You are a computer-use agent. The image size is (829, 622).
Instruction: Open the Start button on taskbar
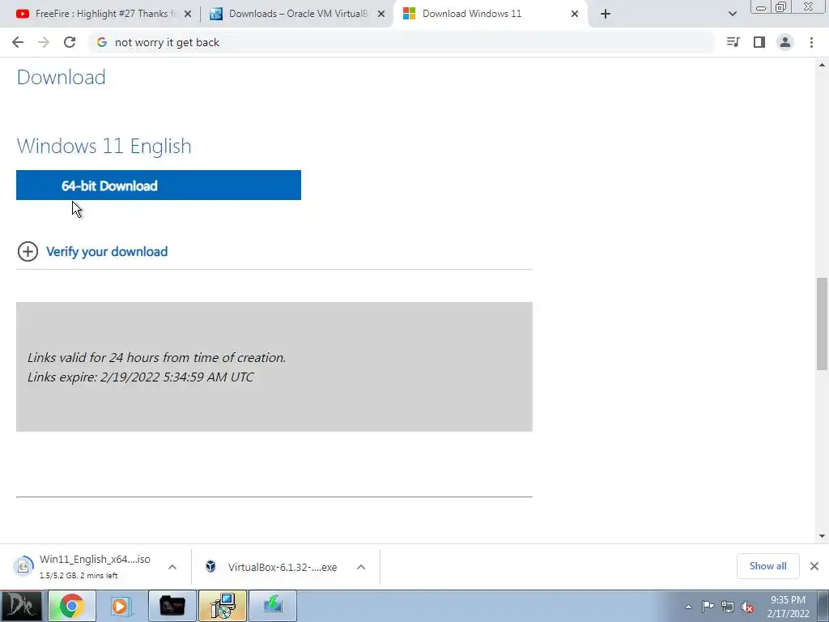21,606
